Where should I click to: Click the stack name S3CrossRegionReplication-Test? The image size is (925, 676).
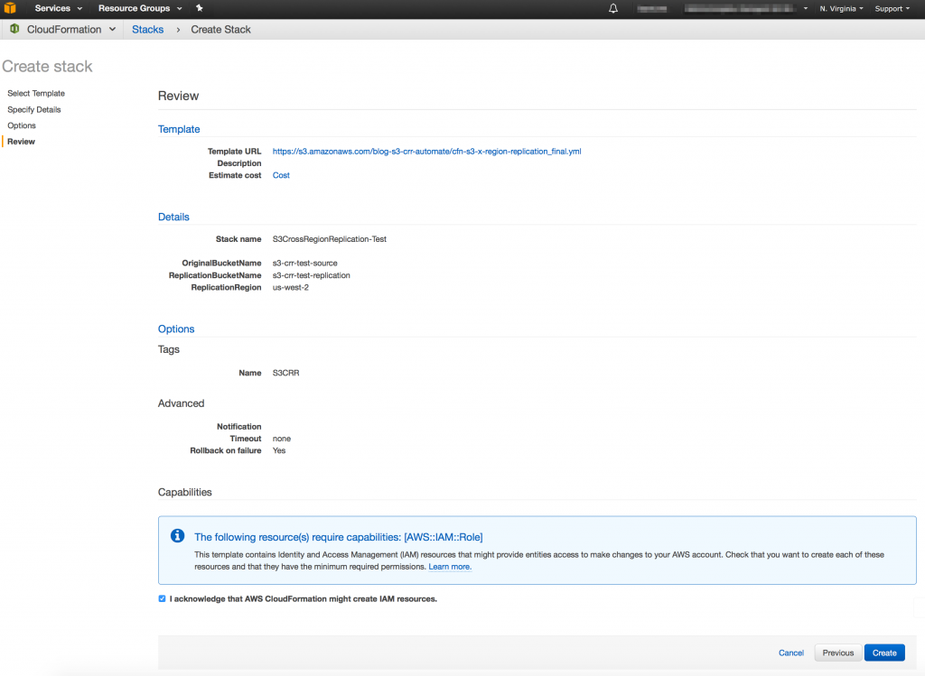(329, 239)
